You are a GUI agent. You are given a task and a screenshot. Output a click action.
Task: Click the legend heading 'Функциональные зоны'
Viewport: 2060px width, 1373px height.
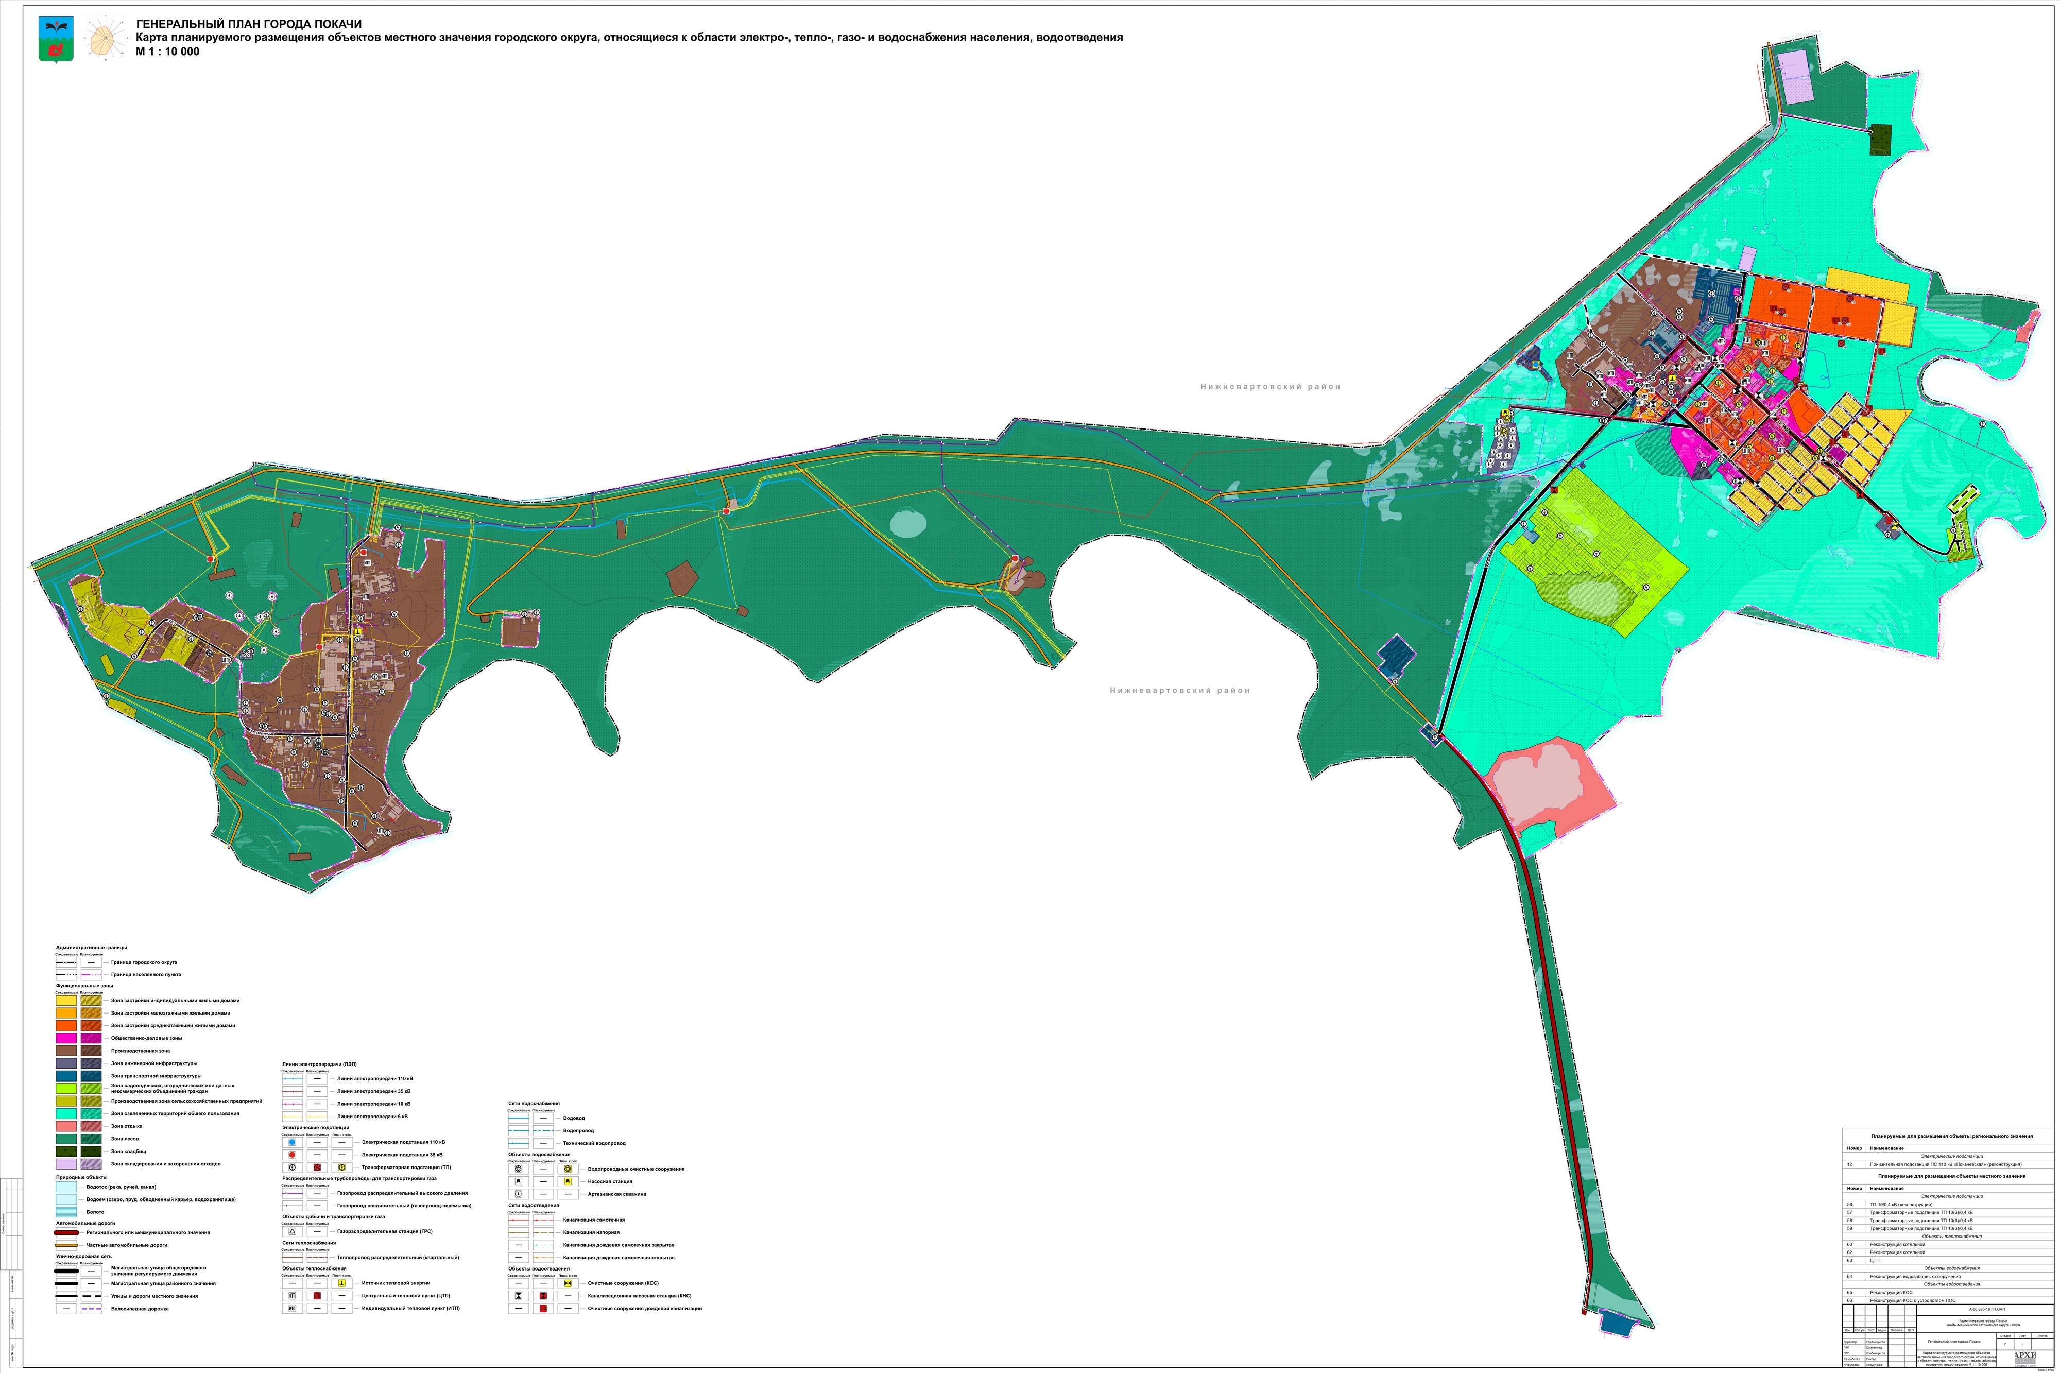(84, 986)
